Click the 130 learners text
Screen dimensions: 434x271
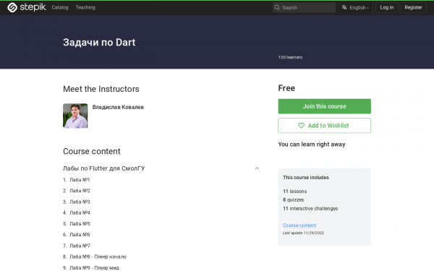(290, 57)
